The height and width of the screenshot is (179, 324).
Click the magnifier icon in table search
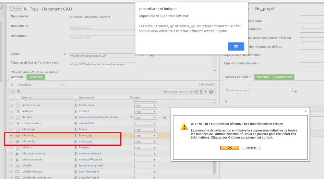click(x=196, y=91)
